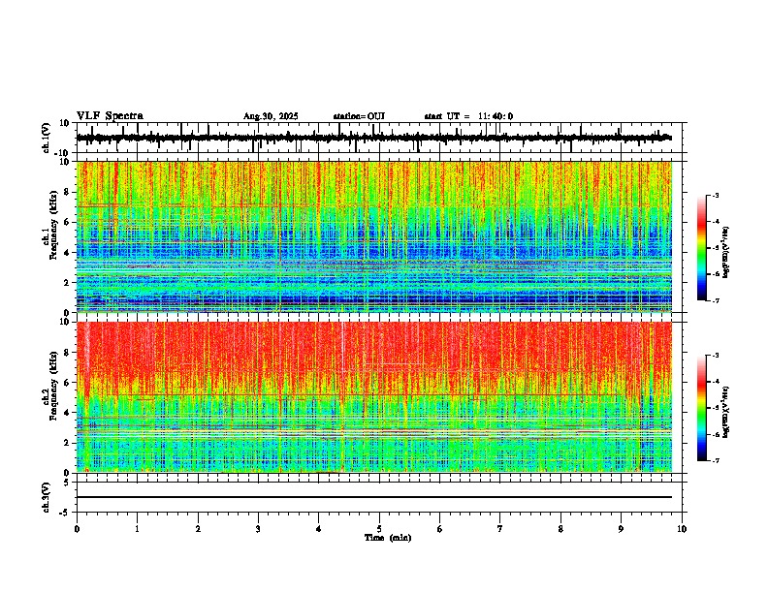Click the date label "Aug.30, 2025"
The image size is (768, 593).
pyautogui.click(x=271, y=116)
